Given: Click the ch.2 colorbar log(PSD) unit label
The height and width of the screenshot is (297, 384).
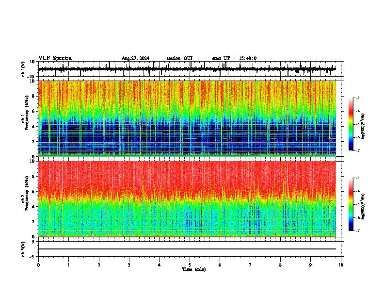Looking at the screenshot, I should pyautogui.click(x=363, y=206).
